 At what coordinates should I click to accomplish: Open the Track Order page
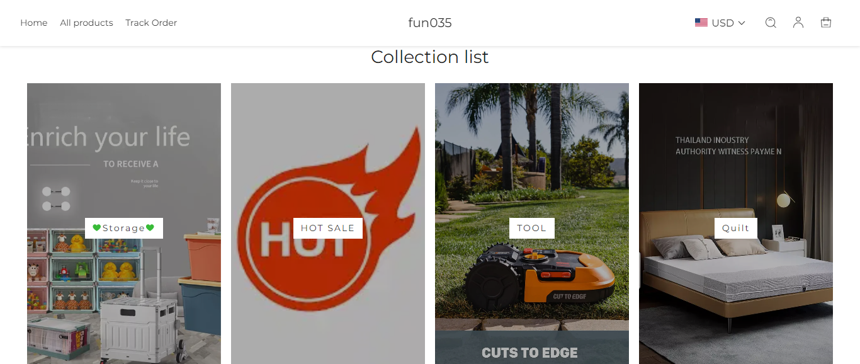(x=151, y=23)
